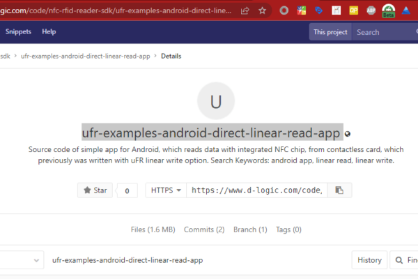This screenshot has width=418, height=279.
Task: Click the Details breadcrumb
Action: (171, 56)
